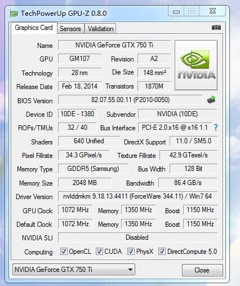Click the Driver Version field

pos(137,196)
